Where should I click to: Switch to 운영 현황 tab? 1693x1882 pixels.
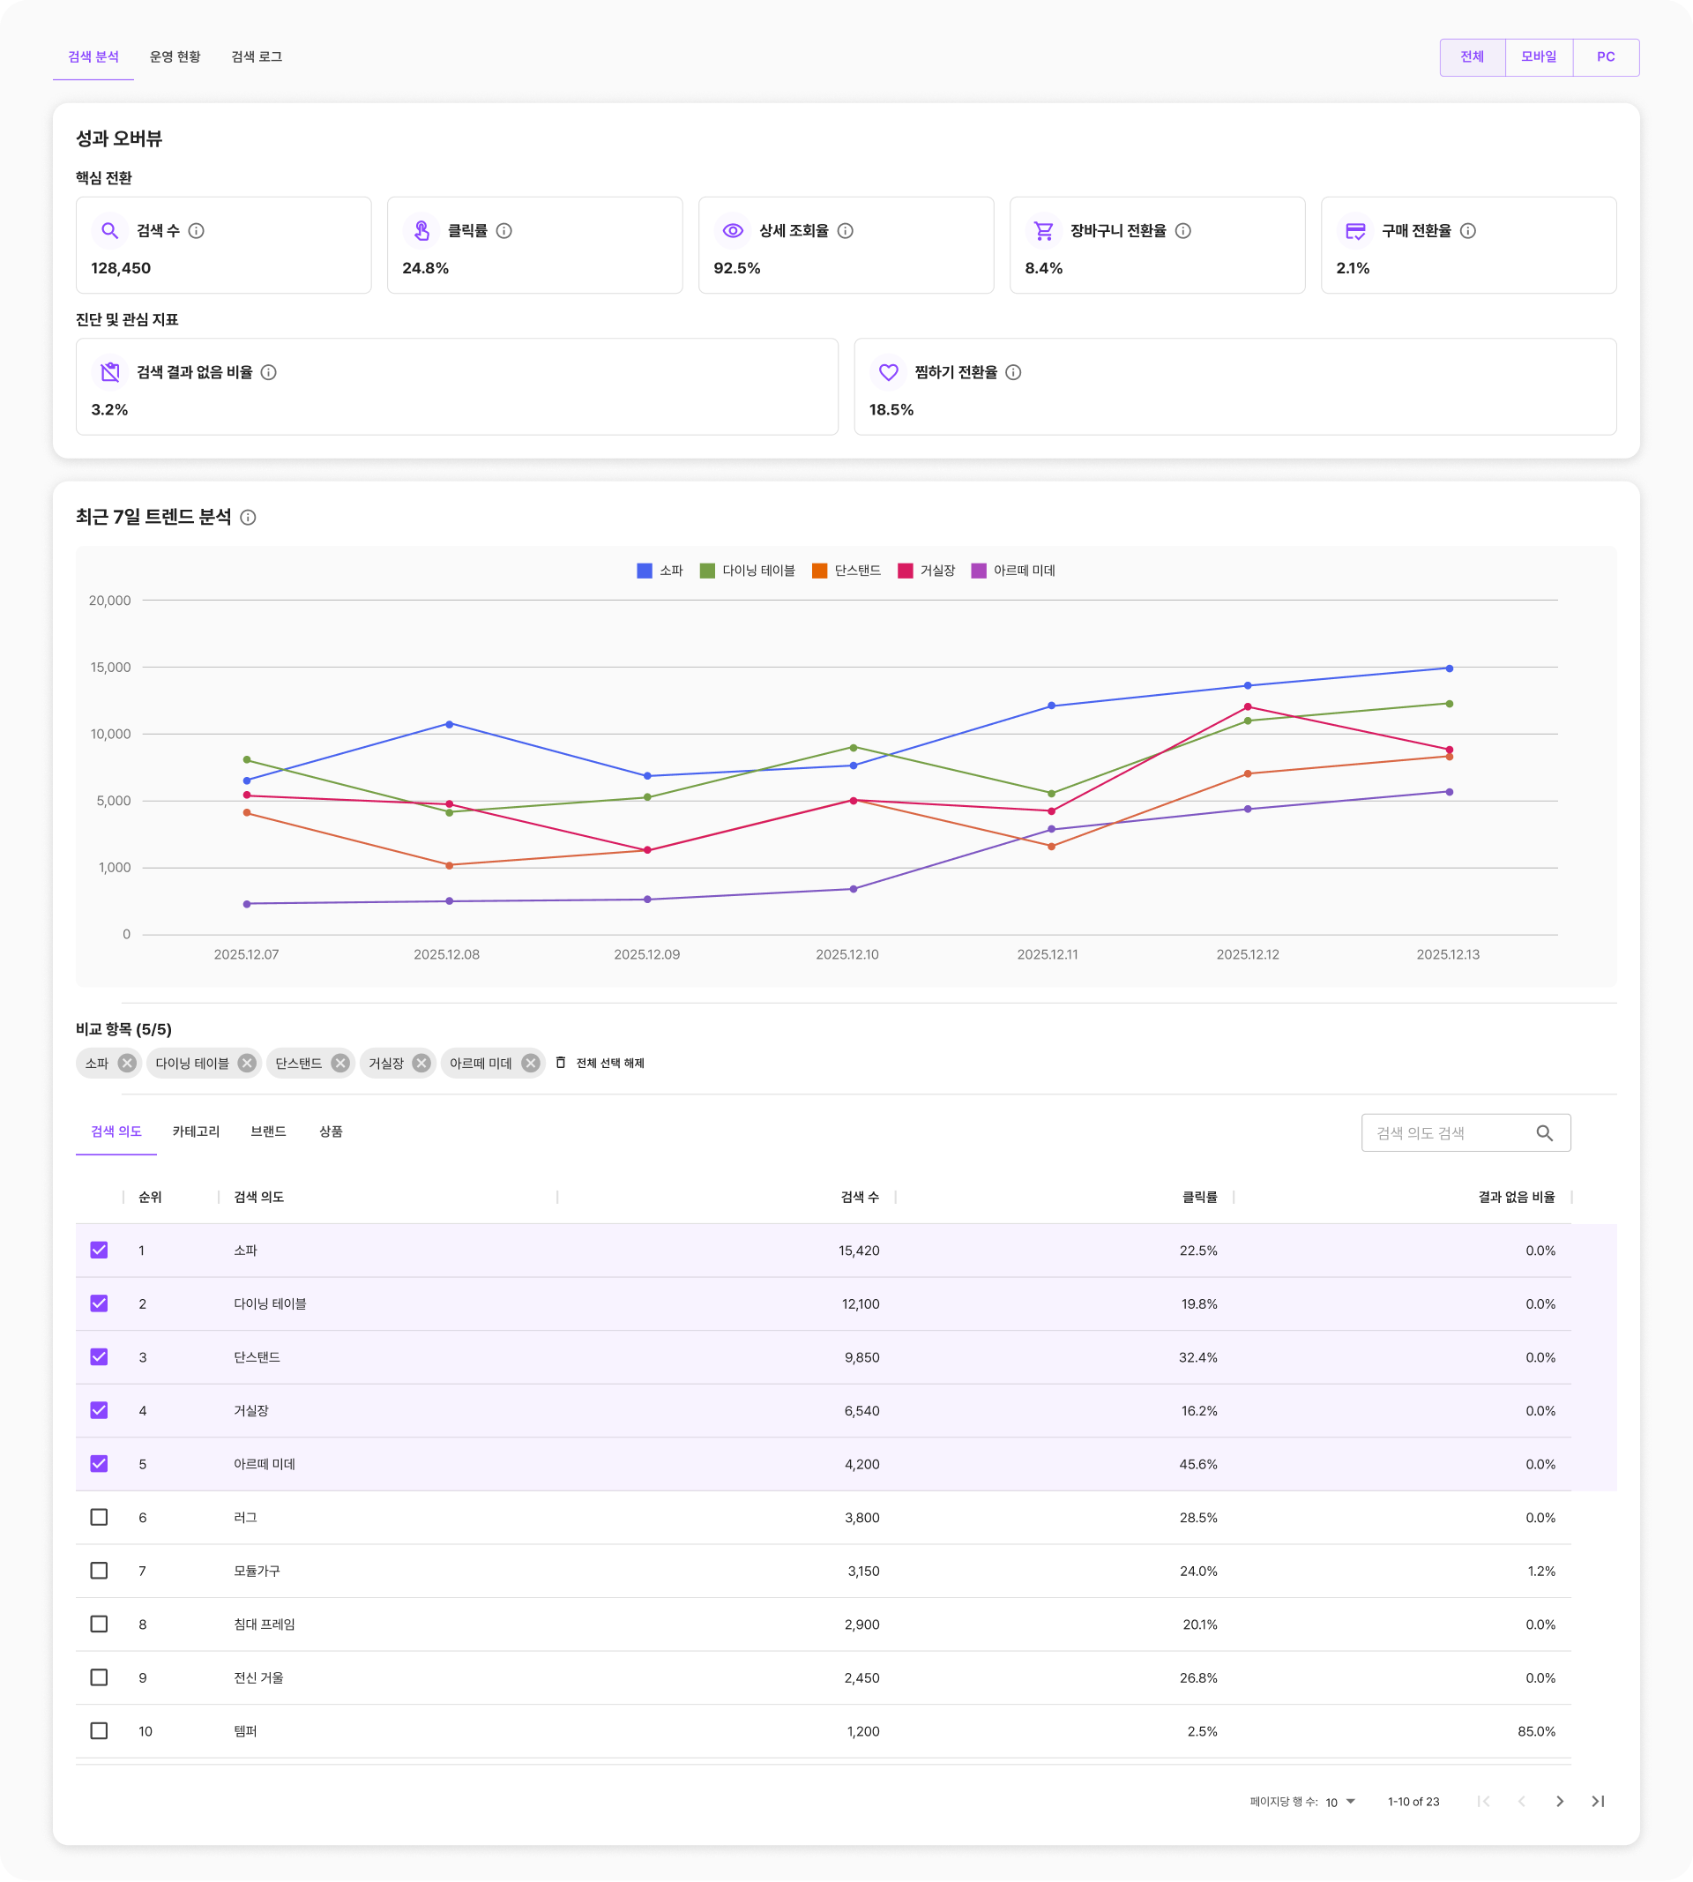tap(175, 56)
